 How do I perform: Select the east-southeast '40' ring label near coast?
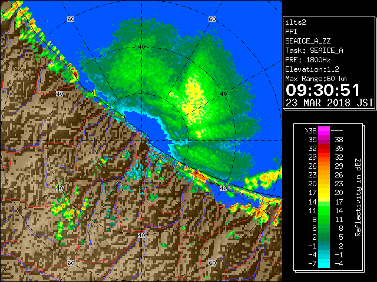click(x=223, y=188)
